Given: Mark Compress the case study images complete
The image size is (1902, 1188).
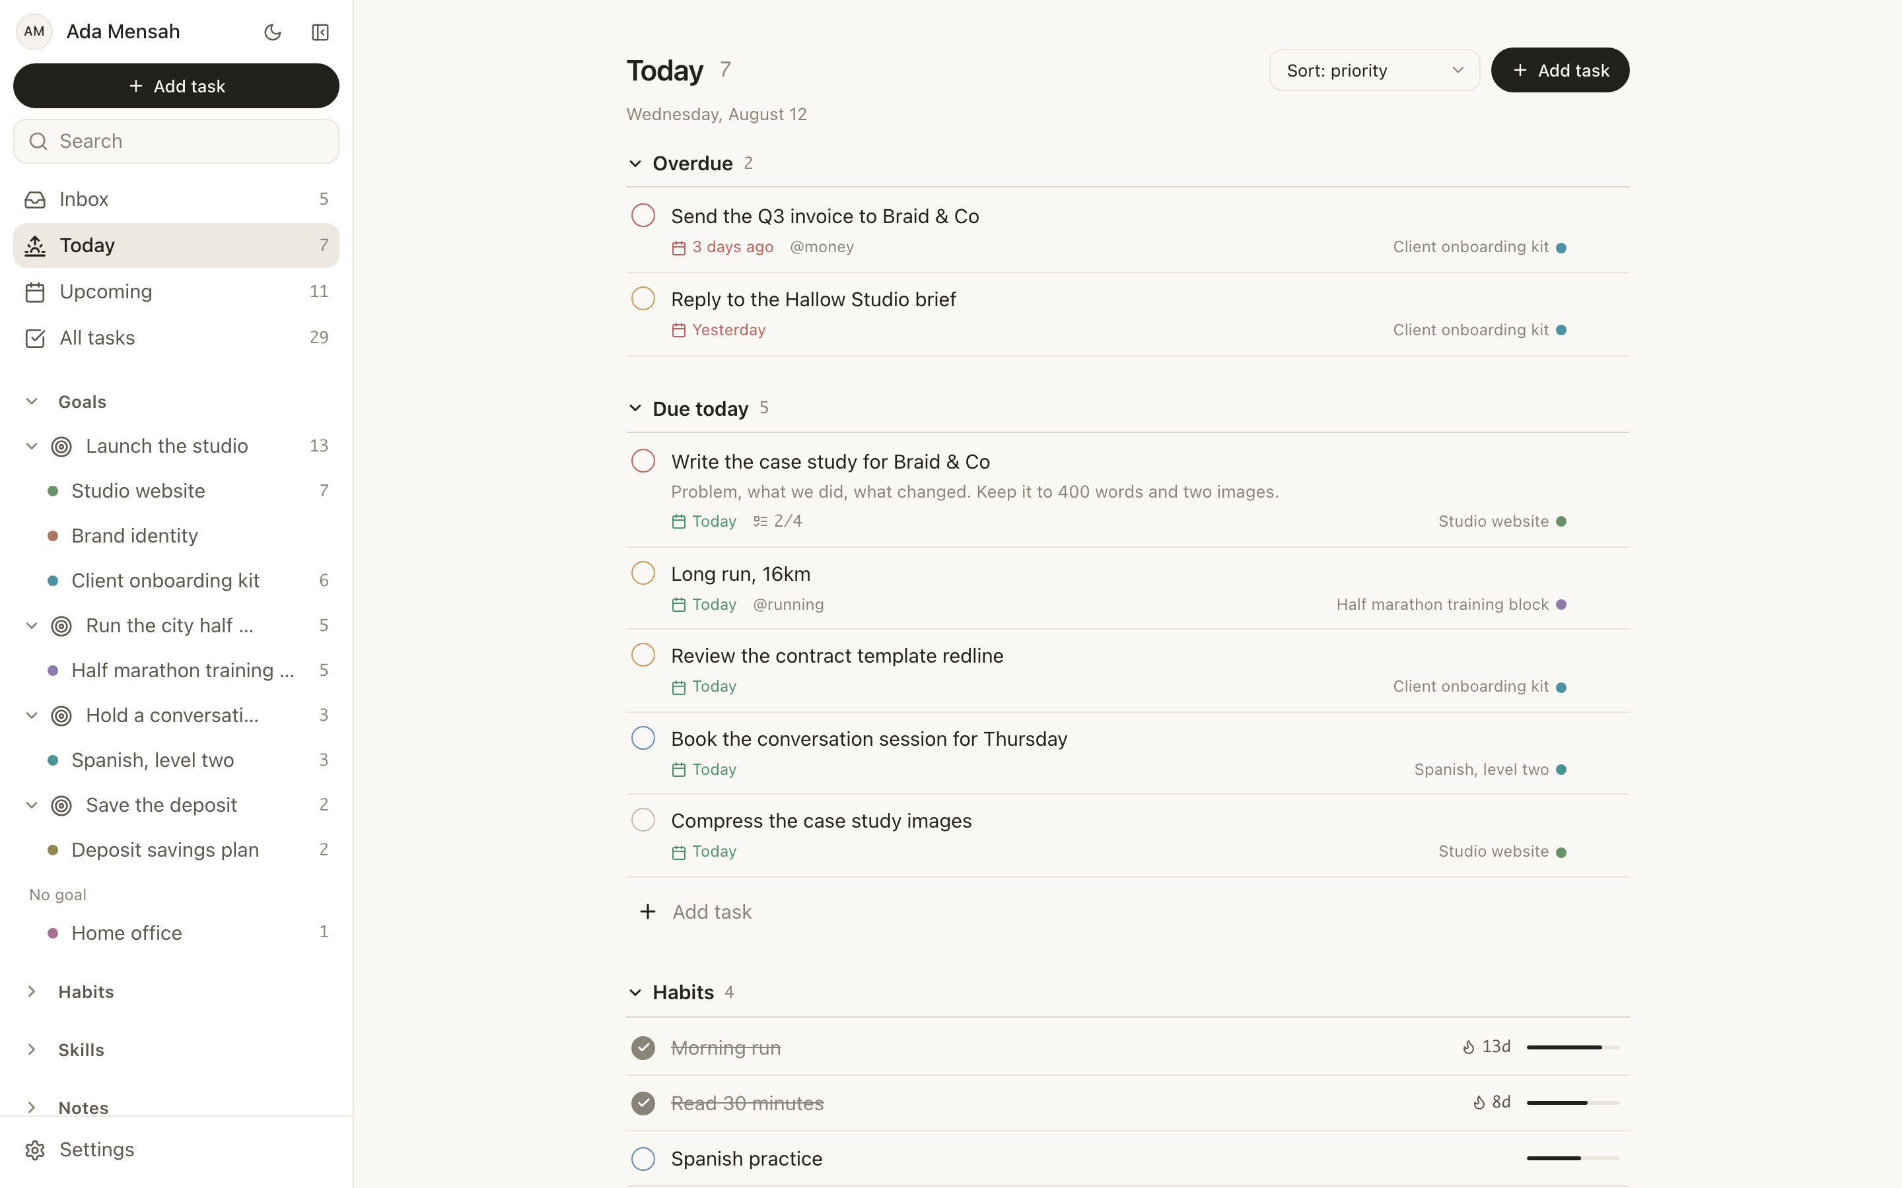Looking at the screenshot, I should click(643, 820).
